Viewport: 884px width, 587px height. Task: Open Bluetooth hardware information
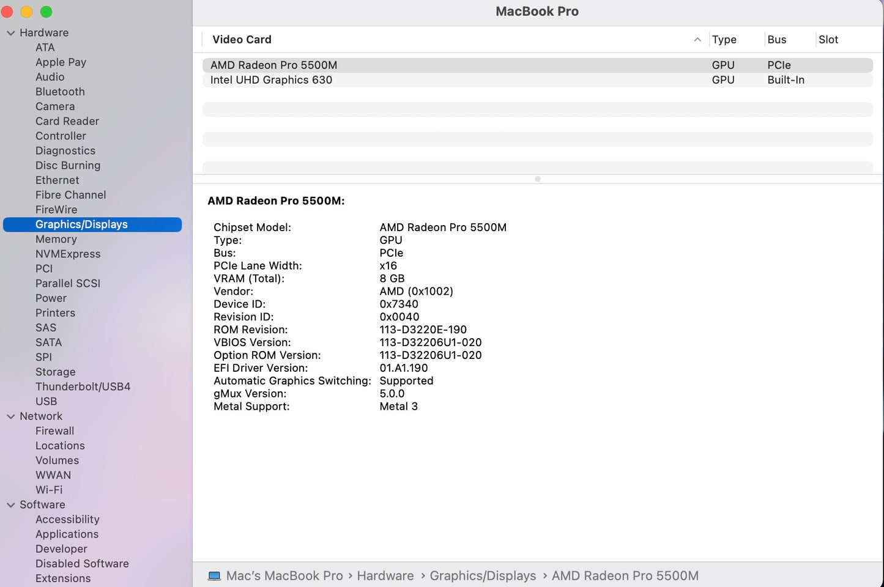[59, 91]
